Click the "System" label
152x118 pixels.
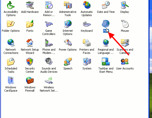click(x=87, y=68)
